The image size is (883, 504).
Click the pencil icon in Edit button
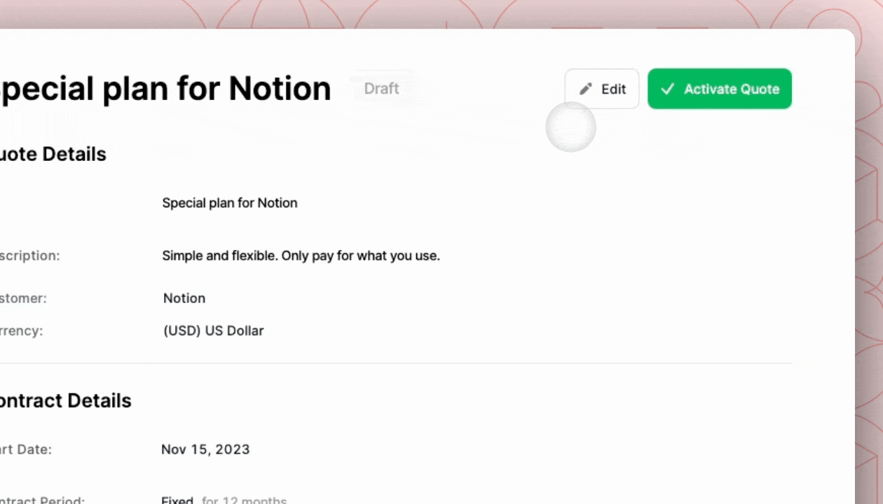[586, 89]
